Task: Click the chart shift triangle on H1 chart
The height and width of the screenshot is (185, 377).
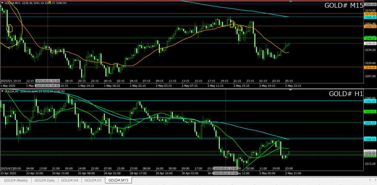Action: (291, 90)
